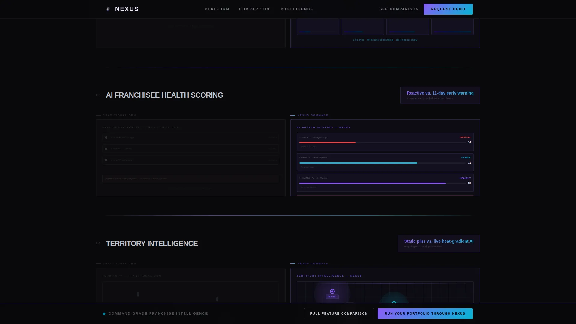Click the Reactive vs. 11-day early warning card
This screenshot has height=324, width=576.
pos(440,95)
